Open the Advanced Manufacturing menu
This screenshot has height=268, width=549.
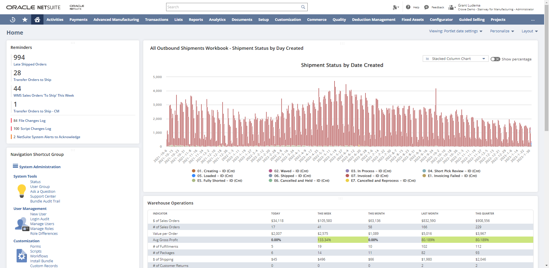click(116, 20)
